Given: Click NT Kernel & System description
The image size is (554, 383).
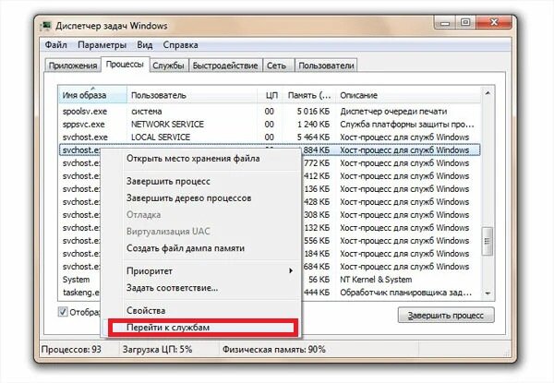Looking at the screenshot, I should [376, 280].
